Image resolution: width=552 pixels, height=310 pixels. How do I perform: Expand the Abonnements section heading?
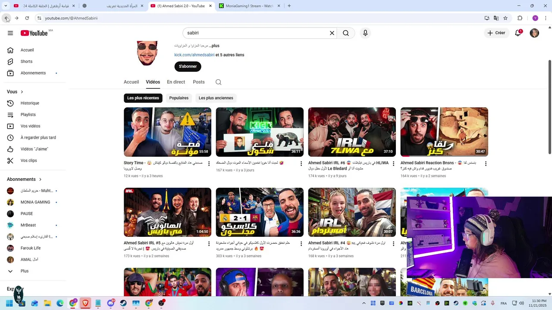pos(25,179)
